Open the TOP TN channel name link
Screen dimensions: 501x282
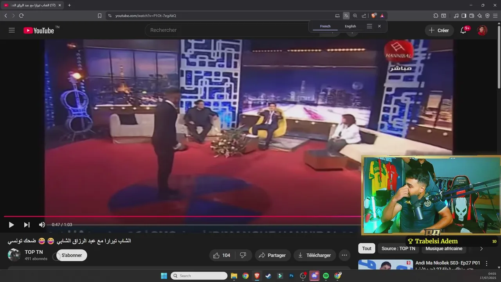point(34,252)
